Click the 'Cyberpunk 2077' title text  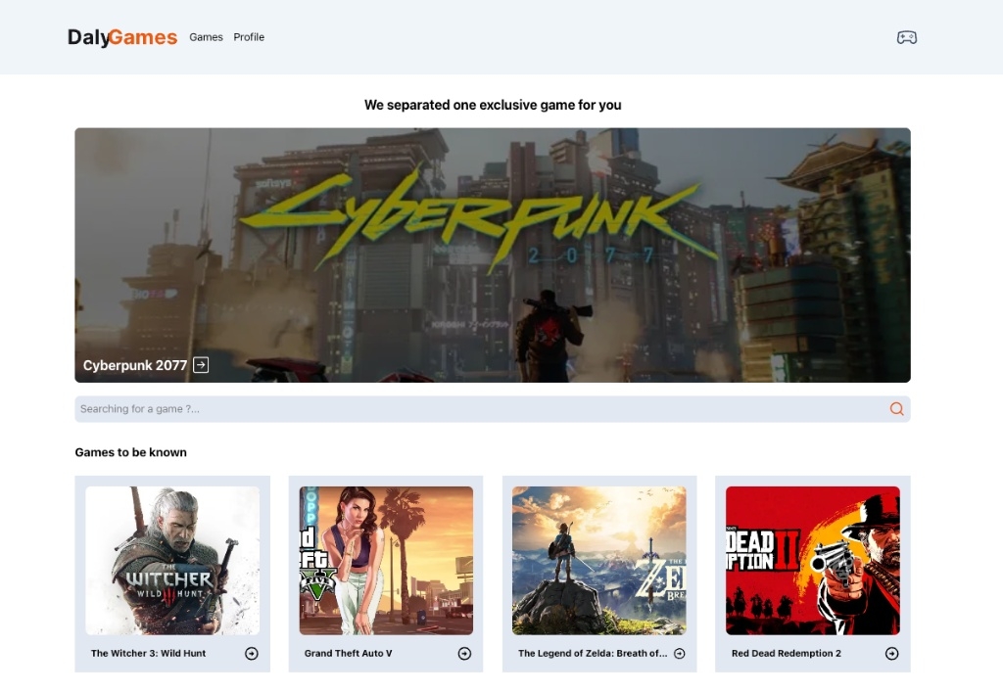[x=135, y=365]
